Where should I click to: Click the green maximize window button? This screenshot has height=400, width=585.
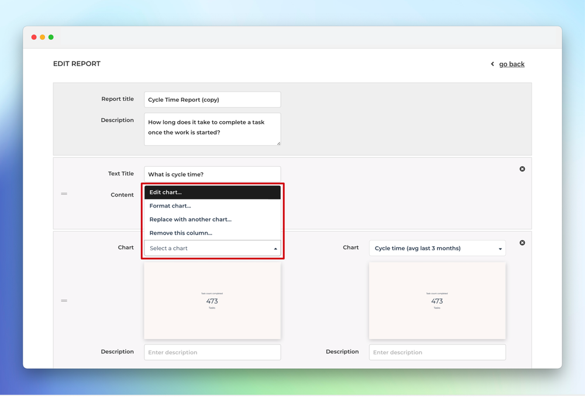51,37
